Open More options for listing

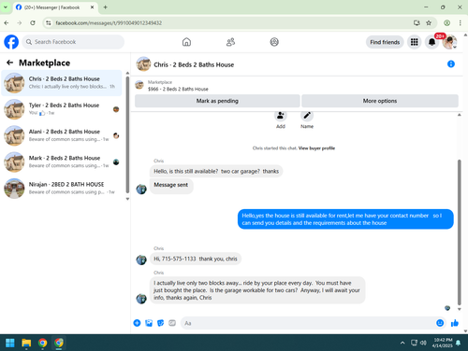(x=380, y=101)
